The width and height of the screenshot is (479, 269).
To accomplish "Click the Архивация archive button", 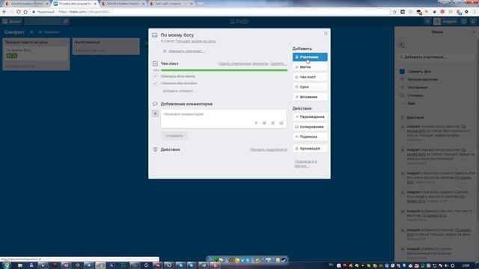I will click(x=310, y=149).
